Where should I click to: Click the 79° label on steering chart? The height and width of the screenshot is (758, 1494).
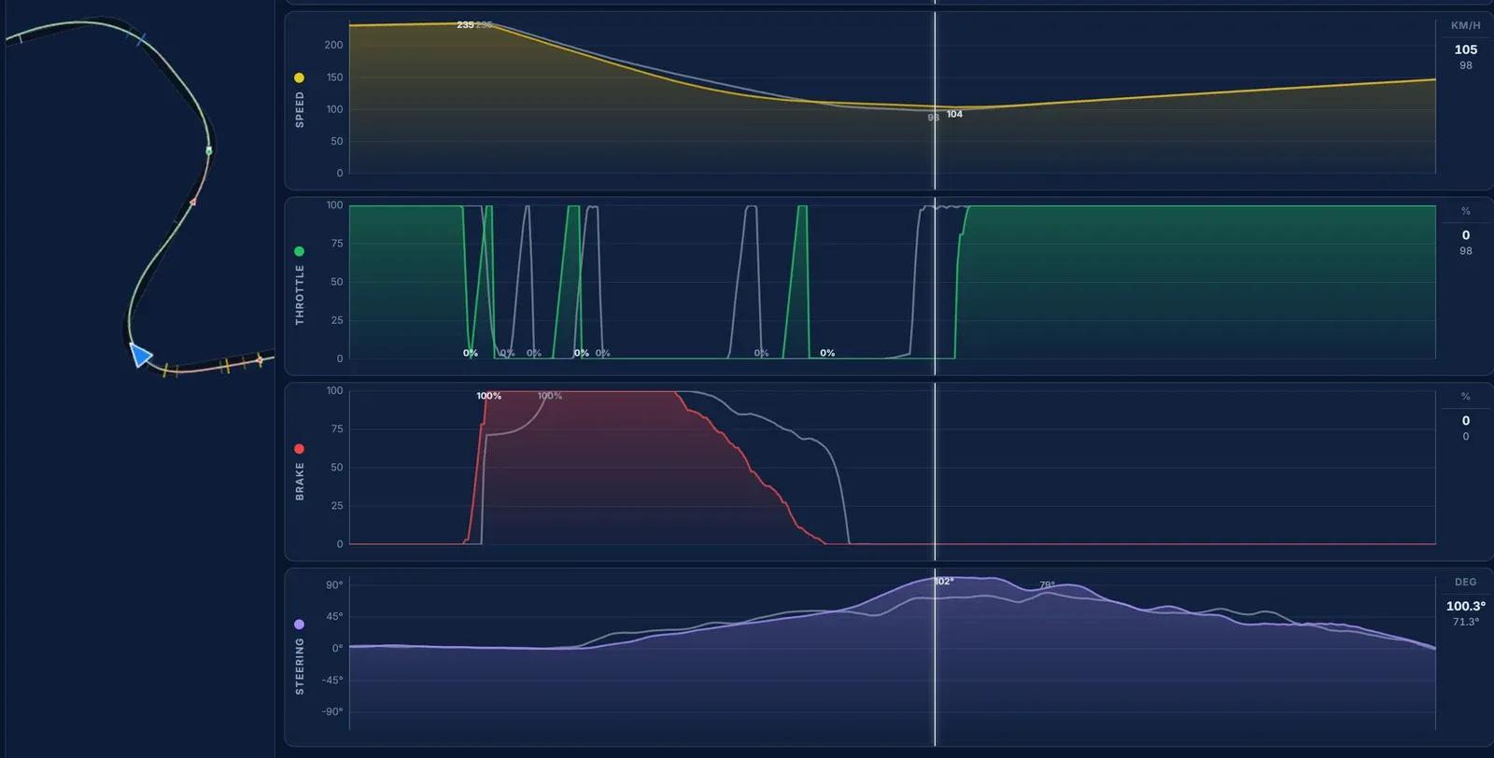pyautogui.click(x=1047, y=585)
